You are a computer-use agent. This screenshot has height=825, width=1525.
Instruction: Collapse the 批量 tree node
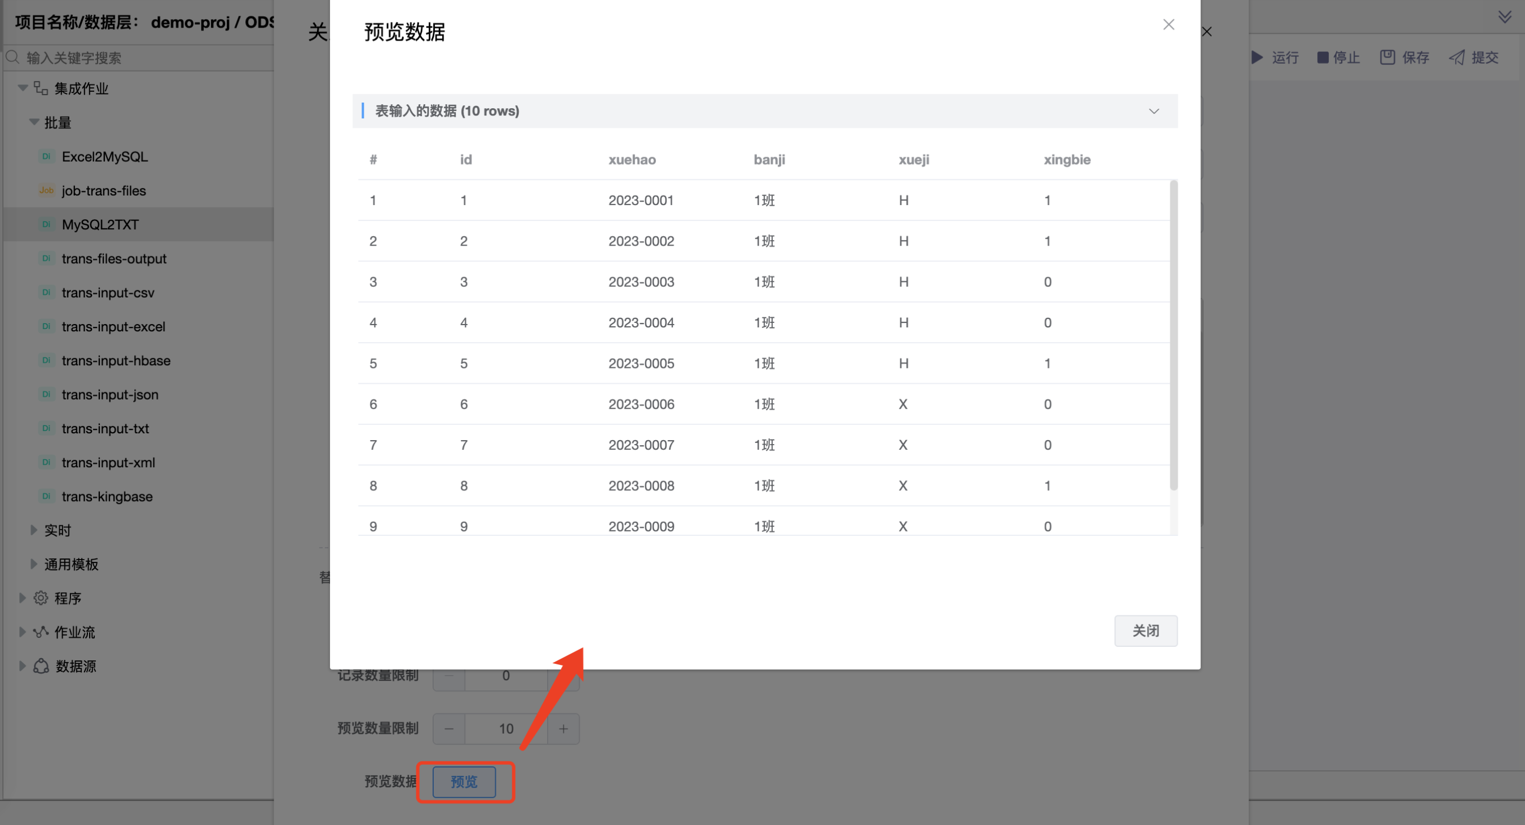coord(34,122)
